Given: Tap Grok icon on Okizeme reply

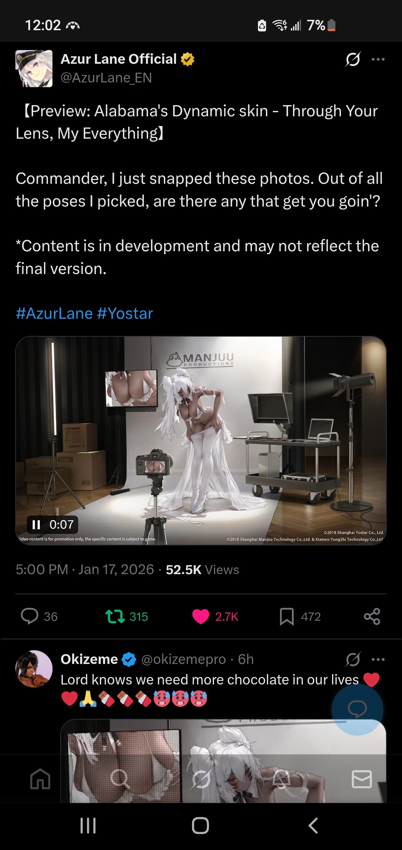Looking at the screenshot, I should (x=353, y=659).
